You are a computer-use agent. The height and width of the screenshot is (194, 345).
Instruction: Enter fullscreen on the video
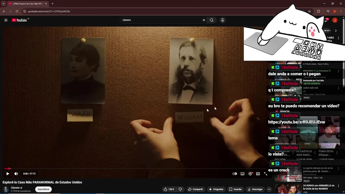tap(266, 174)
